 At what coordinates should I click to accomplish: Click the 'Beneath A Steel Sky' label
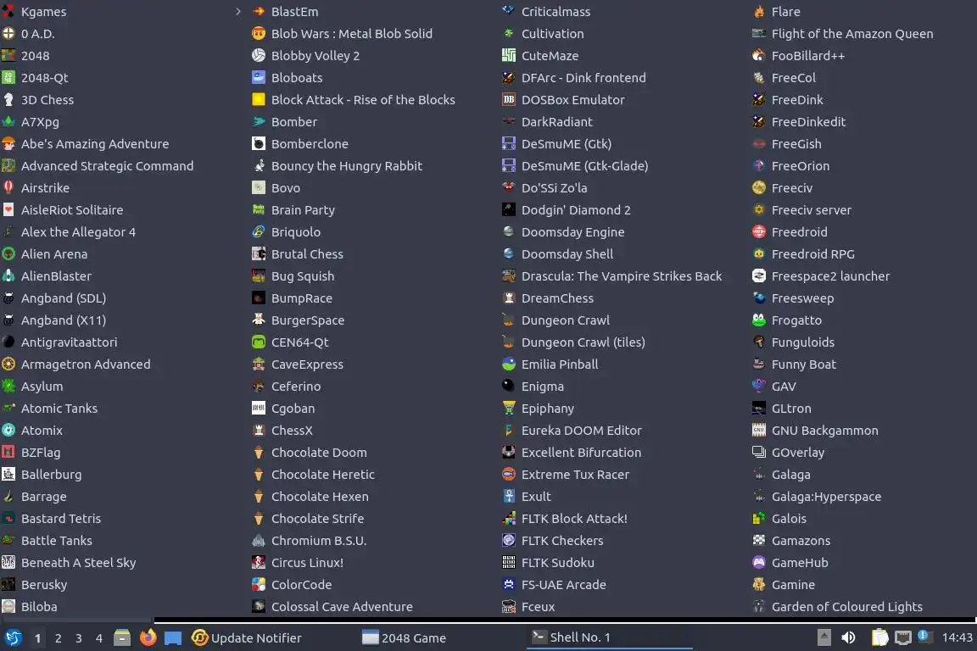tap(79, 563)
